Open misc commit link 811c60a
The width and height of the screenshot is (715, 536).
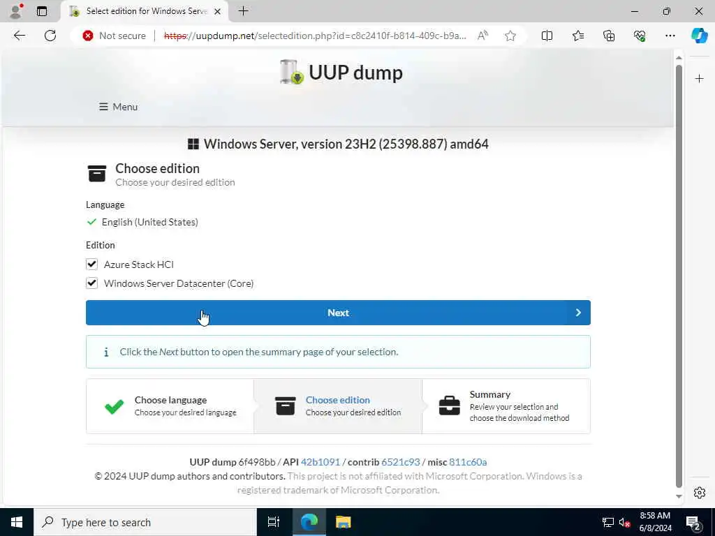click(x=468, y=462)
